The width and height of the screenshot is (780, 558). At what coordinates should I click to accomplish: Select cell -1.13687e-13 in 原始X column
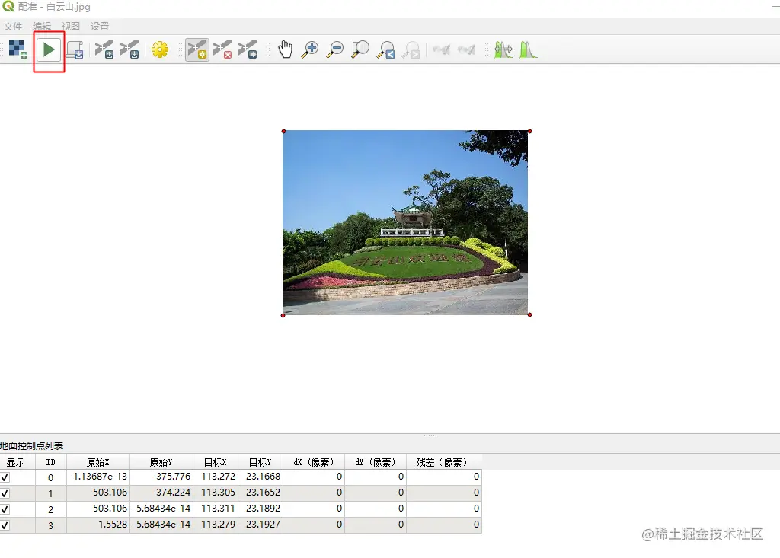click(98, 477)
